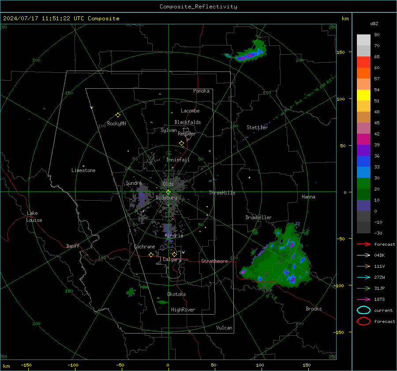
Task: Click the Ponoka city label
Action: [201, 91]
